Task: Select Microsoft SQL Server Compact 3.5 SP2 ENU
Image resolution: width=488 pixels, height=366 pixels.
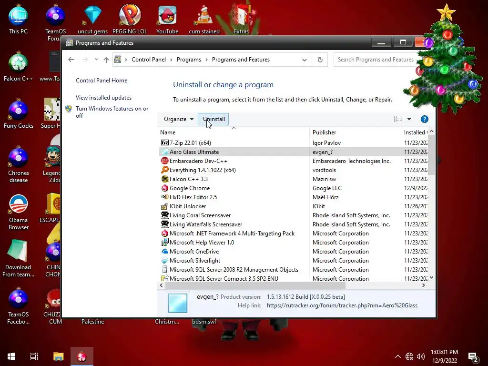Action: point(294,278)
